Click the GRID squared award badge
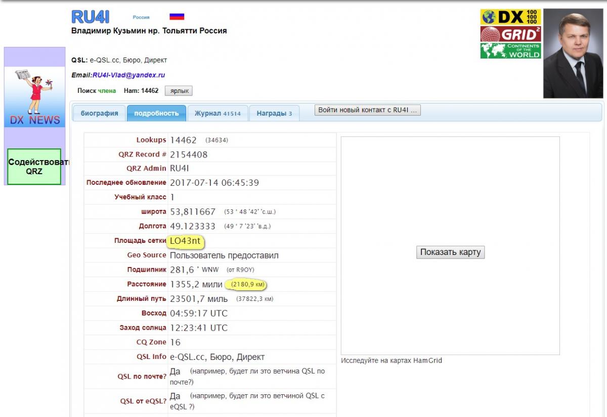The width and height of the screenshot is (607, 417). coord(510,34)
